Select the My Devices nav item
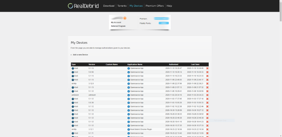Screen dimensions: 282x137 tap(136, 6)
